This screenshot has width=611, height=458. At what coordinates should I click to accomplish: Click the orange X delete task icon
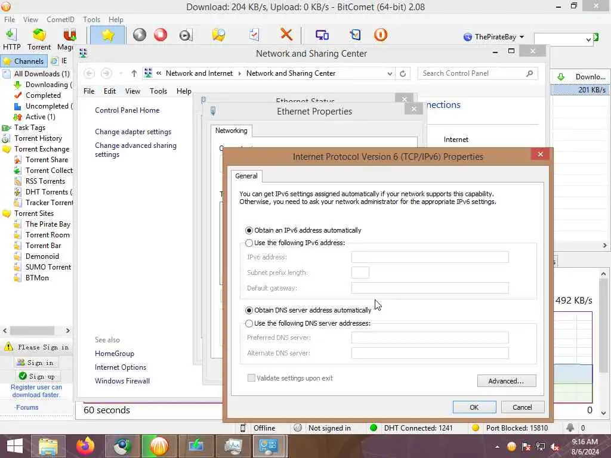pos(286,34)
